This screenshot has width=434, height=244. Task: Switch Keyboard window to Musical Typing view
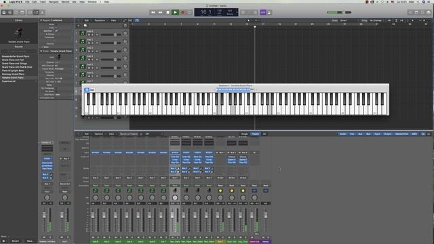92,89
